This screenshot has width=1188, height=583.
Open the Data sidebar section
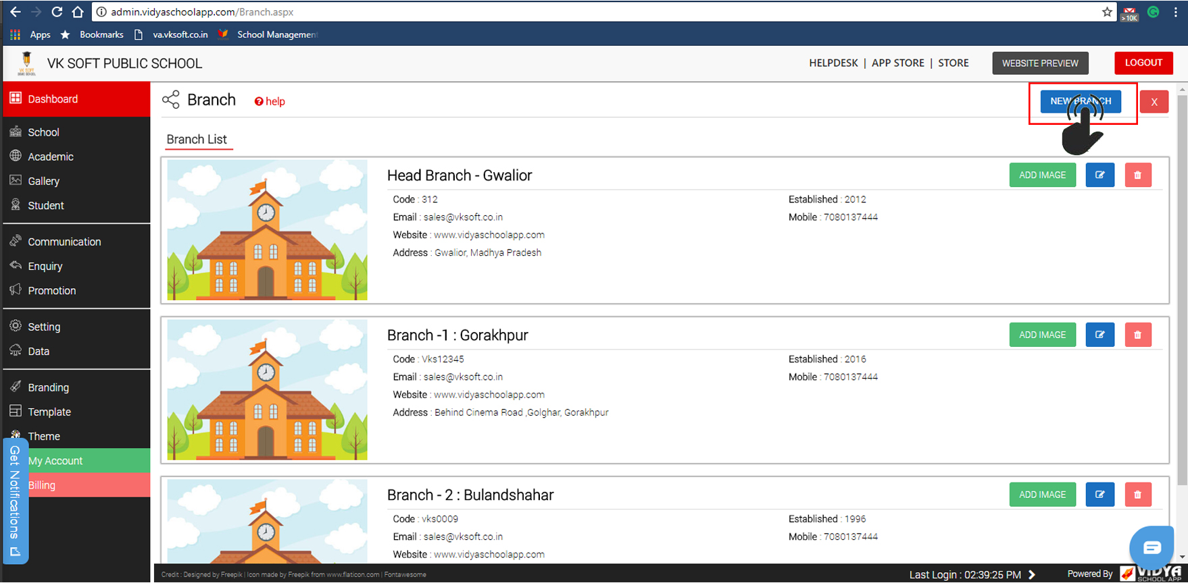click(x=76, y=351)
